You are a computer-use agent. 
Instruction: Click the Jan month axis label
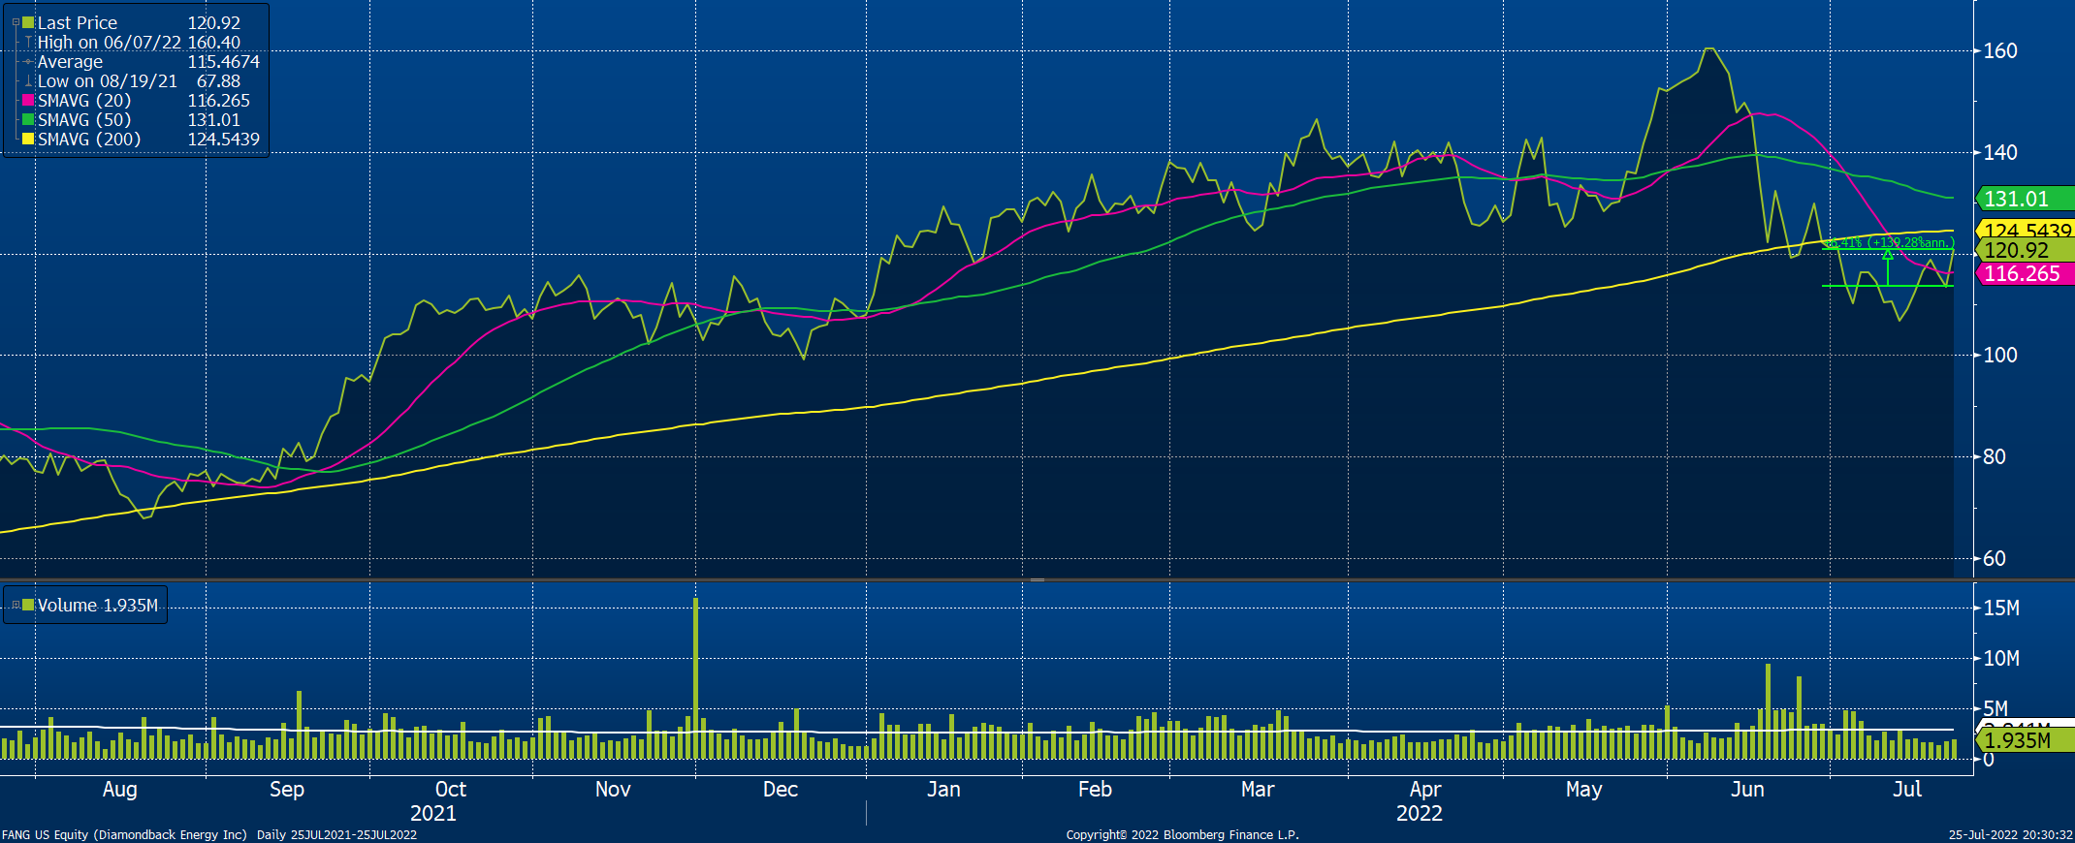click(943, 790)
